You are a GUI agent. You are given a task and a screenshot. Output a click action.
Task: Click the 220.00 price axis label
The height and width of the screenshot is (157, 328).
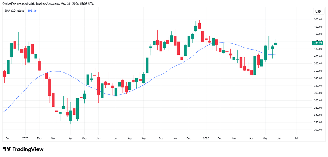pos(318,123)
